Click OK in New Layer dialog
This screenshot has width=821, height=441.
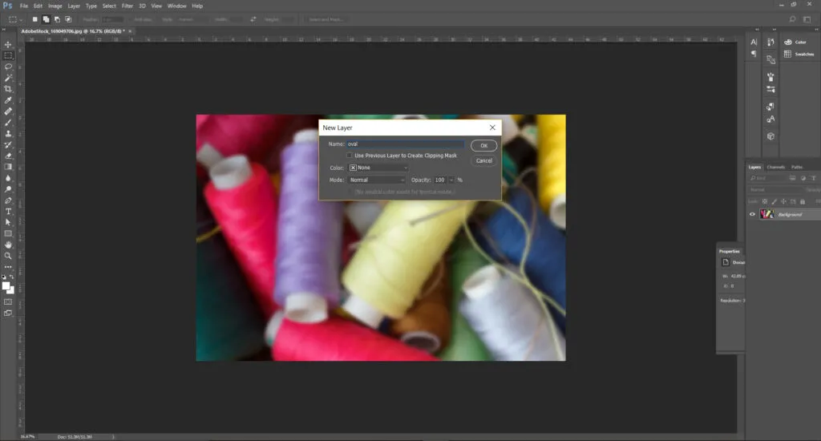pos(483,146)
